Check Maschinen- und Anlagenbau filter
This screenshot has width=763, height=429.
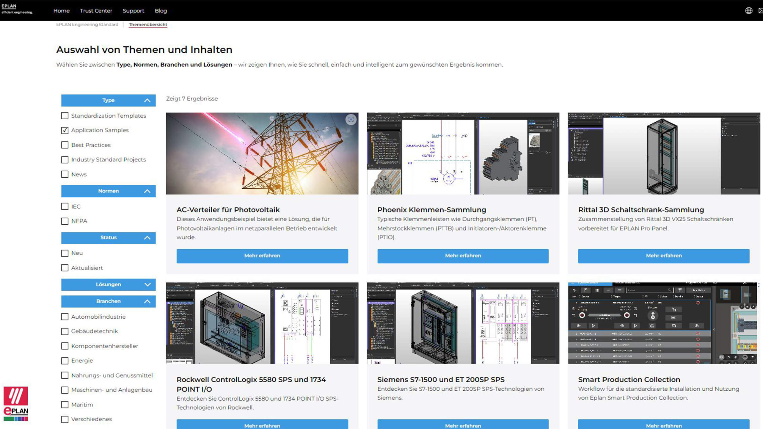pyautogui.click(x=65, y=390)
